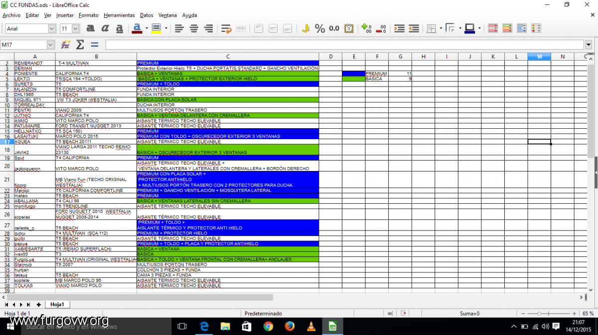Screen dimensions: 598x335
Task: Align cell text to the left
Action: [179, 28]
